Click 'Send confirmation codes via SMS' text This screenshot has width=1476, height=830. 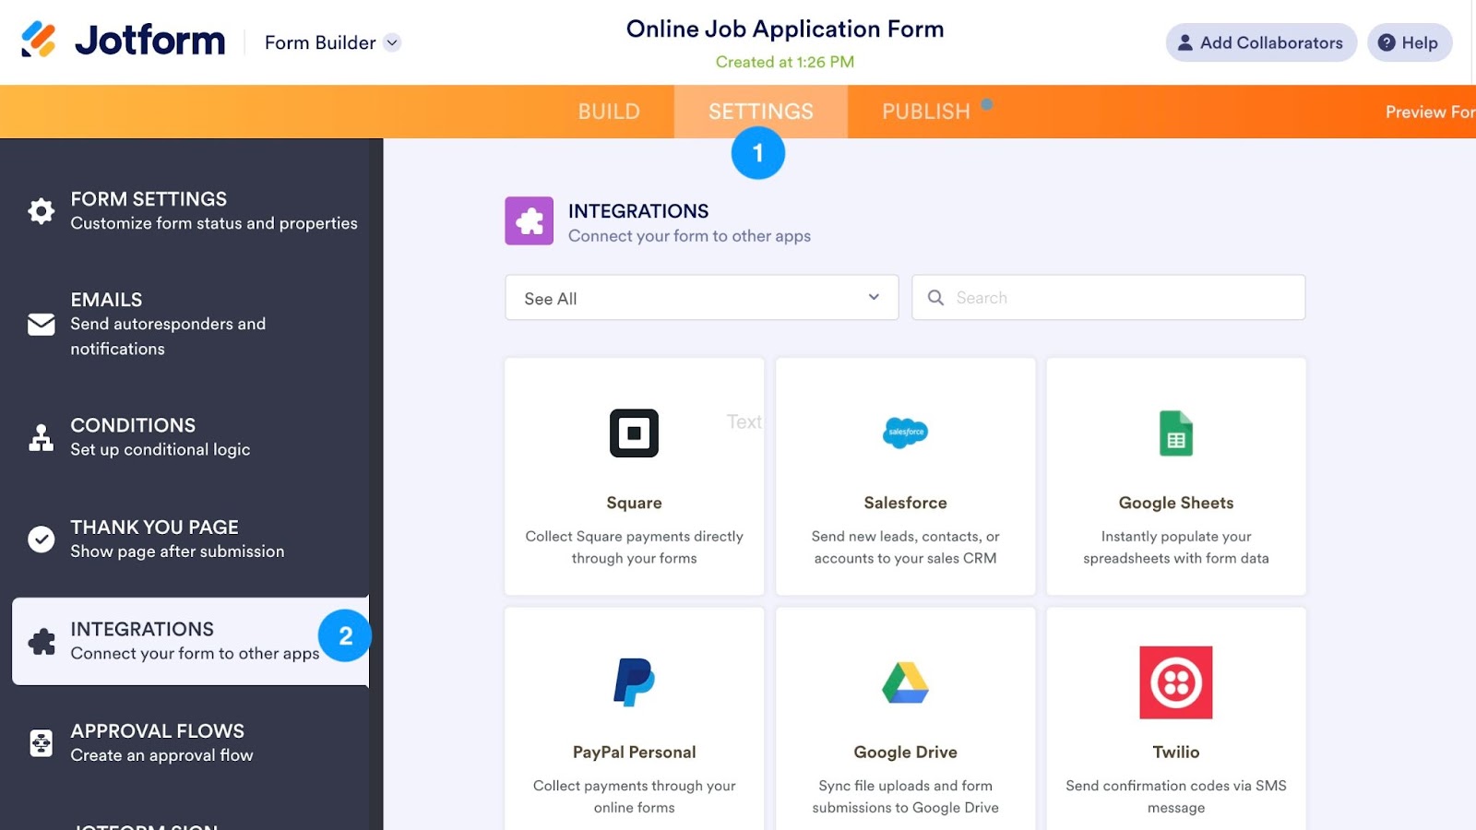point(1176,796)
